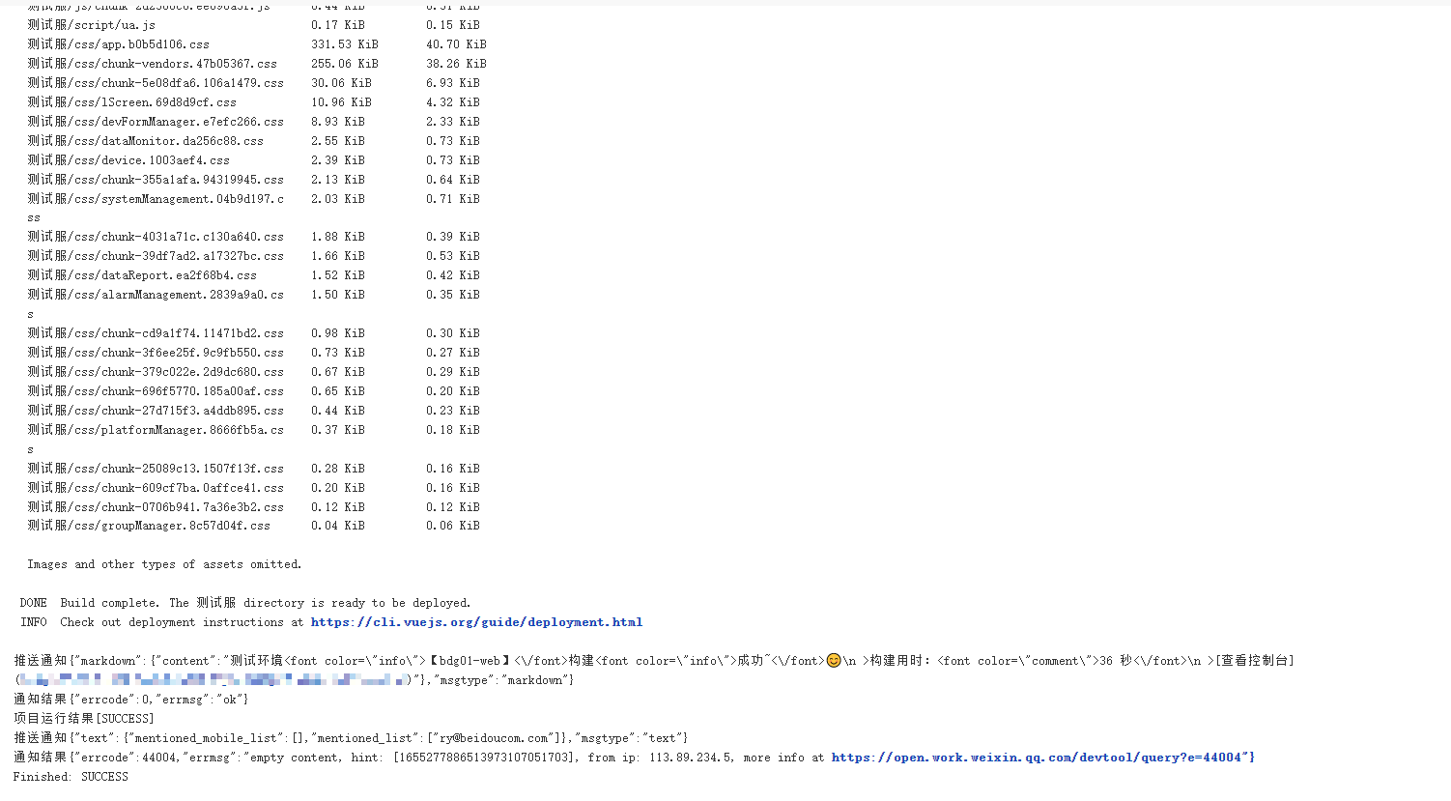Click the file name css/chunk-vendors.47b05367.css

(153, 64)
